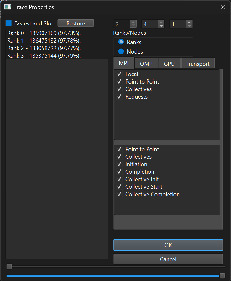Screen dimensions: 231x281
Task: Increment the spinbox showing value 4
Action: click(x=161, y=22)
